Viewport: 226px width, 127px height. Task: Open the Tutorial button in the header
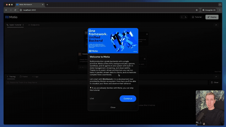tap(196, 17)
